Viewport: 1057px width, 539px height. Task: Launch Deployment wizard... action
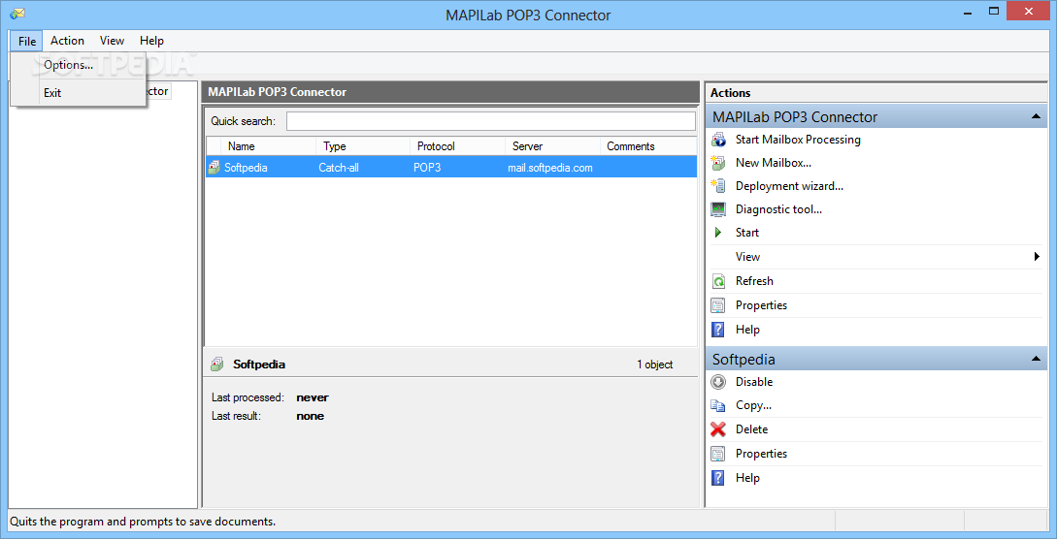tap(789, 186)
